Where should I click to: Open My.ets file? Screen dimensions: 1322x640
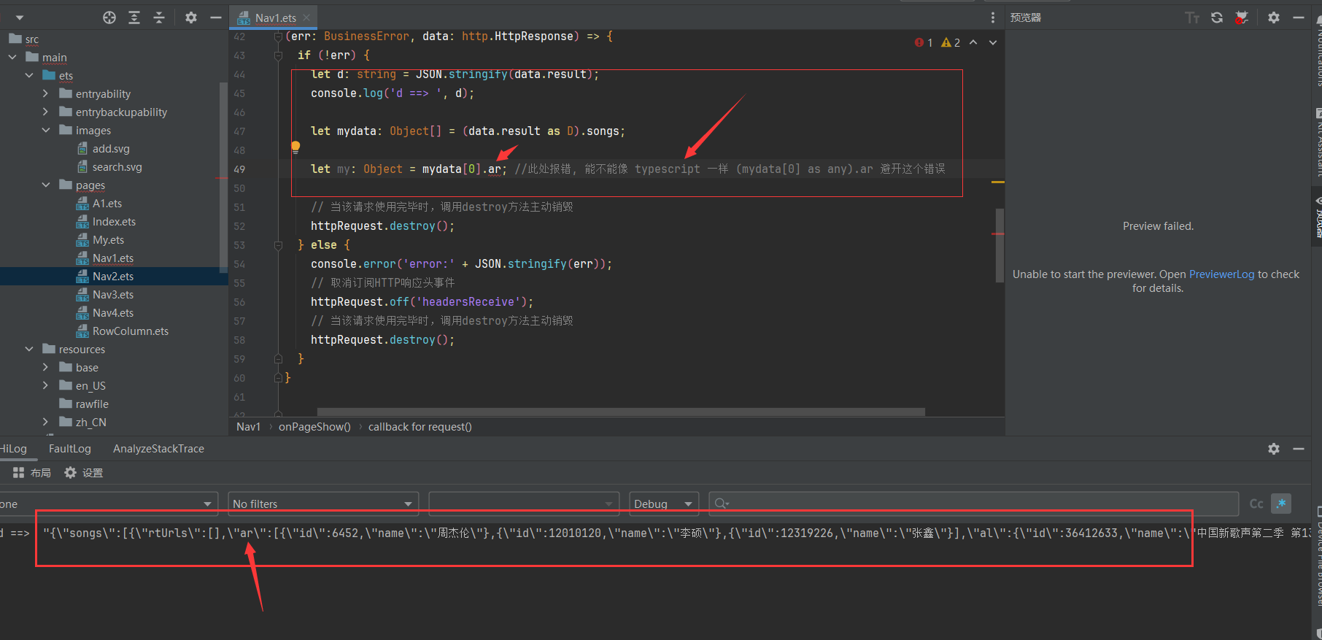(108, 239)
